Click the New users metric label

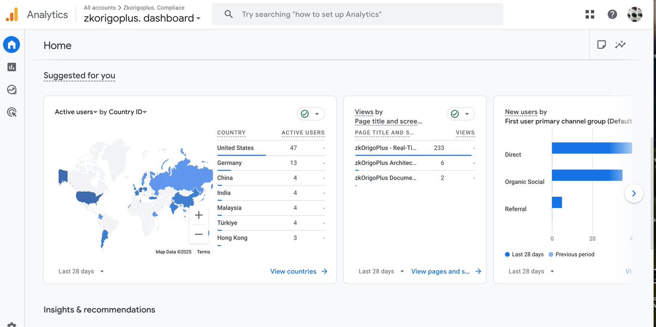(x=521, y=112)
